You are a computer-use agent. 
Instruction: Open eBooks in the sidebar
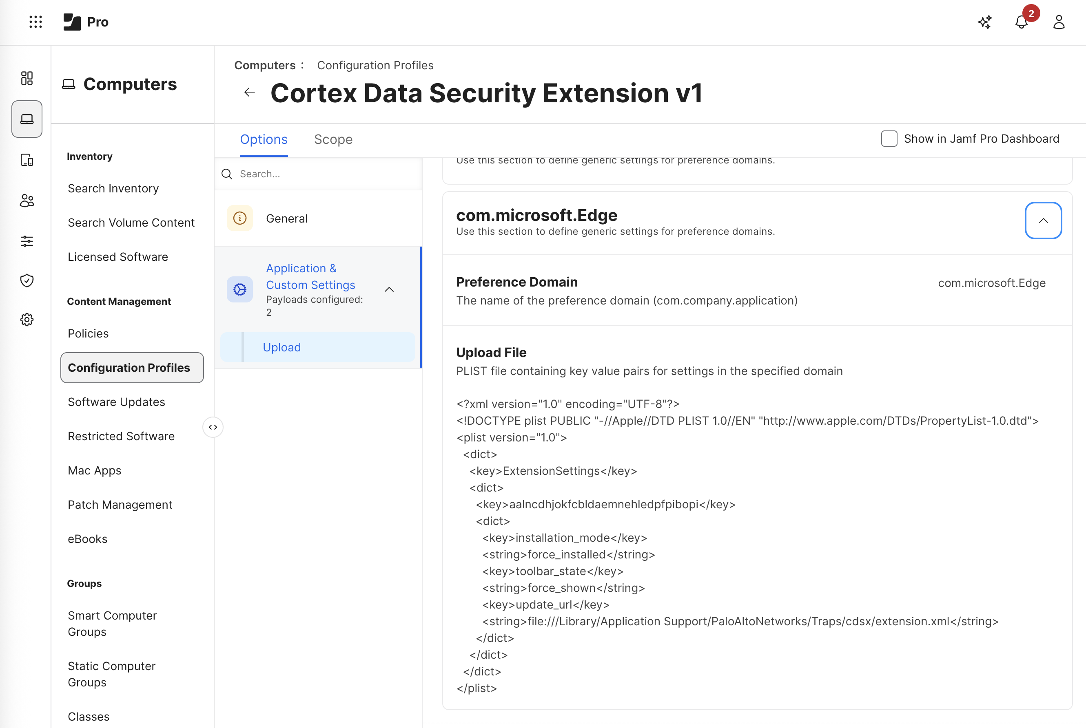tap(87, 539)
